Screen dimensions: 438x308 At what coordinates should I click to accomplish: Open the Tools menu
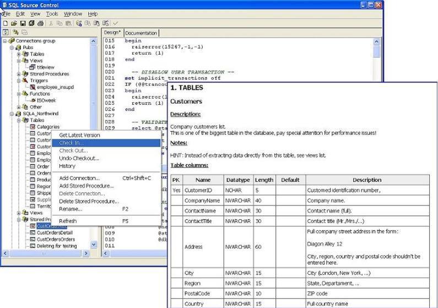tap(52, 14)
